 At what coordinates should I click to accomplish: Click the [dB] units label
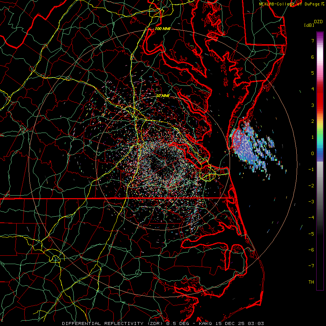(x=309, y=25)
